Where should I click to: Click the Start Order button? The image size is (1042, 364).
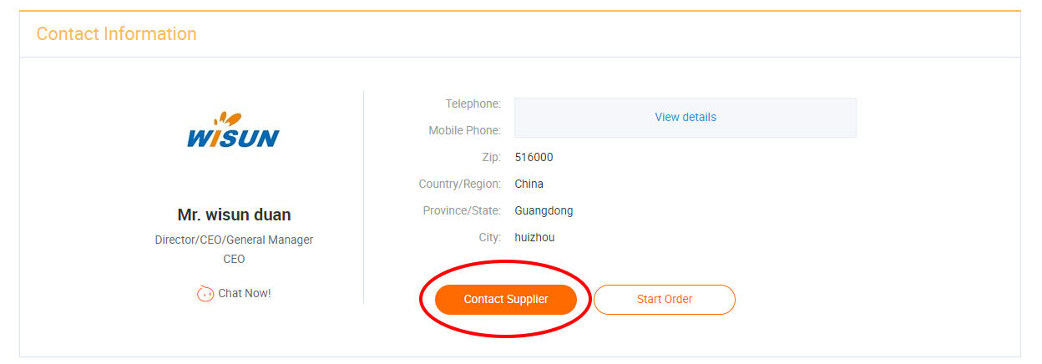[665, 300]
